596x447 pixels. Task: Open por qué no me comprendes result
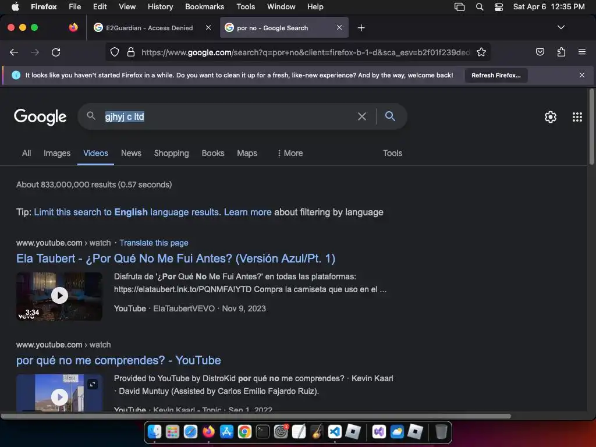119,360
